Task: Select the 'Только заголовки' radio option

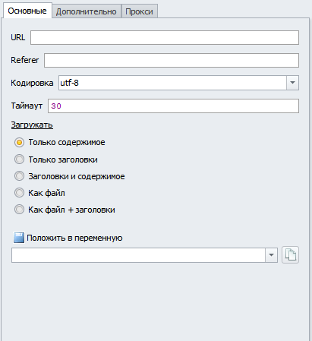Action: pos(19,159)
